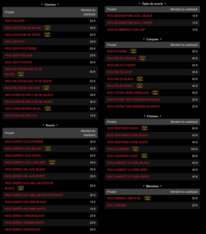Viewport: 206px width, 234px height.
Task: Open ROG MOONSTONE ACE L BLACK link
Action: tap(130, 16)
